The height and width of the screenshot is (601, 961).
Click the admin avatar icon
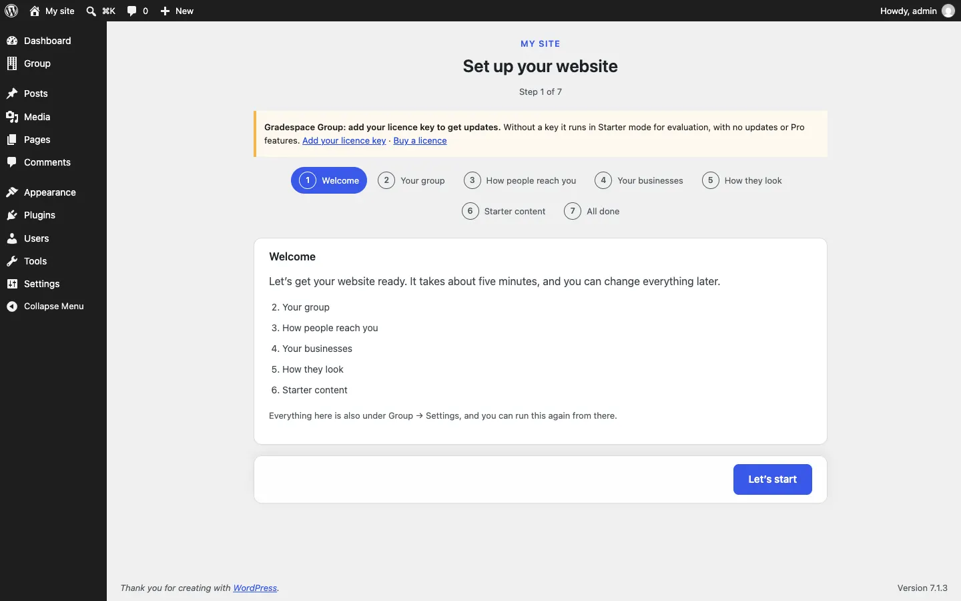tap(948, 11)
